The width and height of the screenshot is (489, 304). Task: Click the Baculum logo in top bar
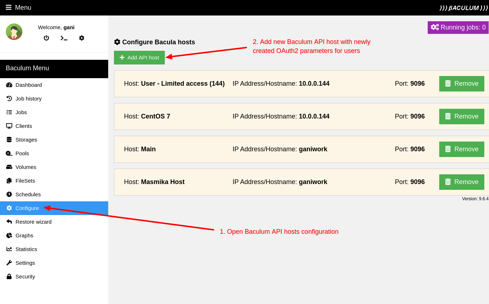464,8
